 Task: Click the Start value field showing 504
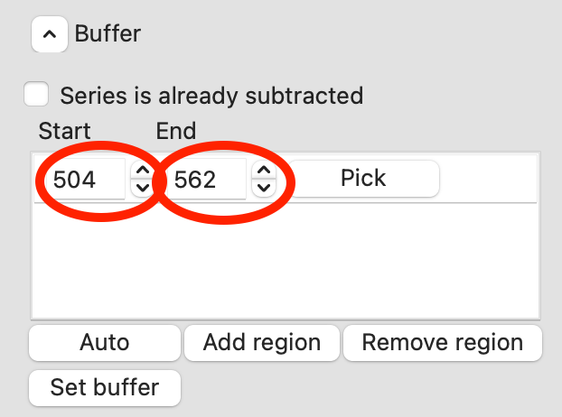(83, 180)
